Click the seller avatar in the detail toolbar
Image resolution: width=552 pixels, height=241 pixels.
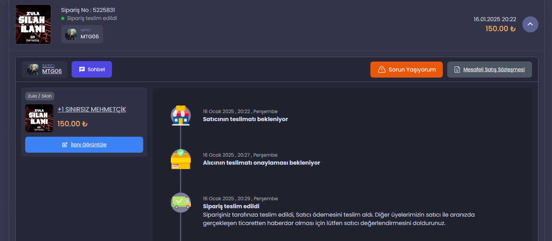click(33, 70)
